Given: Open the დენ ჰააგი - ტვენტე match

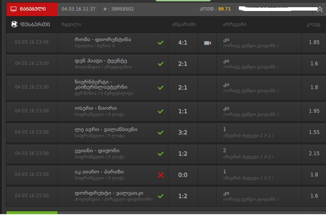Looking at the screenshot, I should pos(101,61).
